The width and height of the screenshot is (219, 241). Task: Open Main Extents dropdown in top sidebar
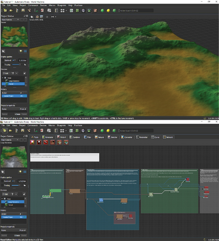click(10, 20)
